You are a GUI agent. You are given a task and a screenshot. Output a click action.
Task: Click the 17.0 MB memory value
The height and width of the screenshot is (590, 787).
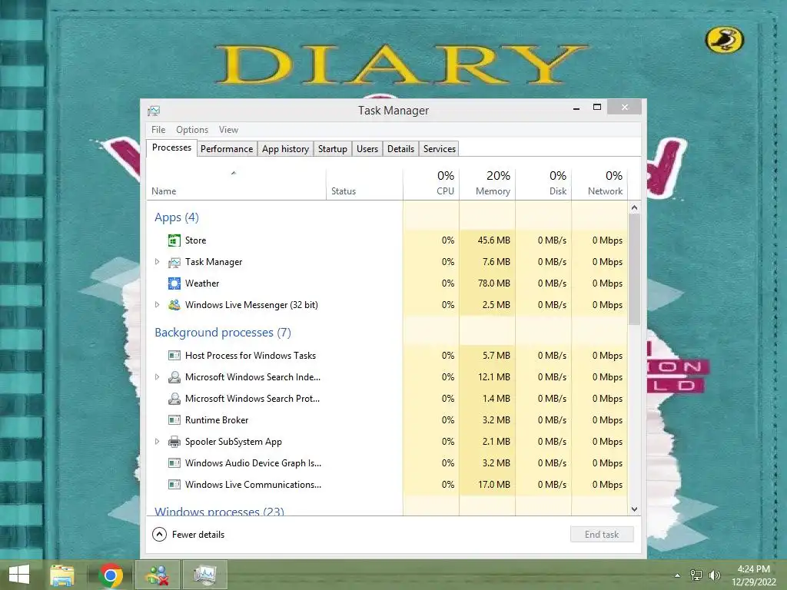tap(494, 485)
